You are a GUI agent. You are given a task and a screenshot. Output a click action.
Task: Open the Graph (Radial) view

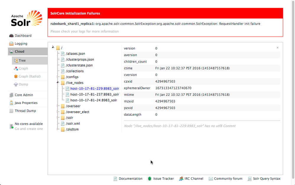coord(30,76)
